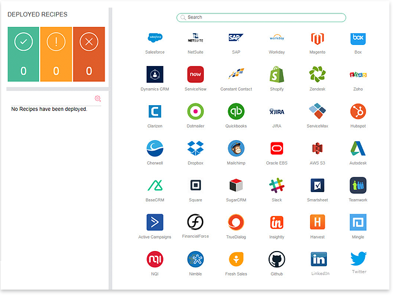Click the 'No Recipes have been deployed.' text

pos(49,109)
